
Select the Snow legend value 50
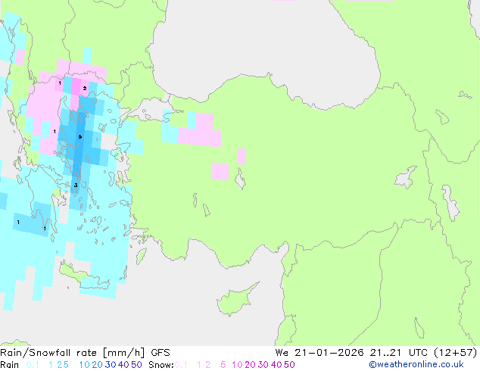[x=289, y=365]
